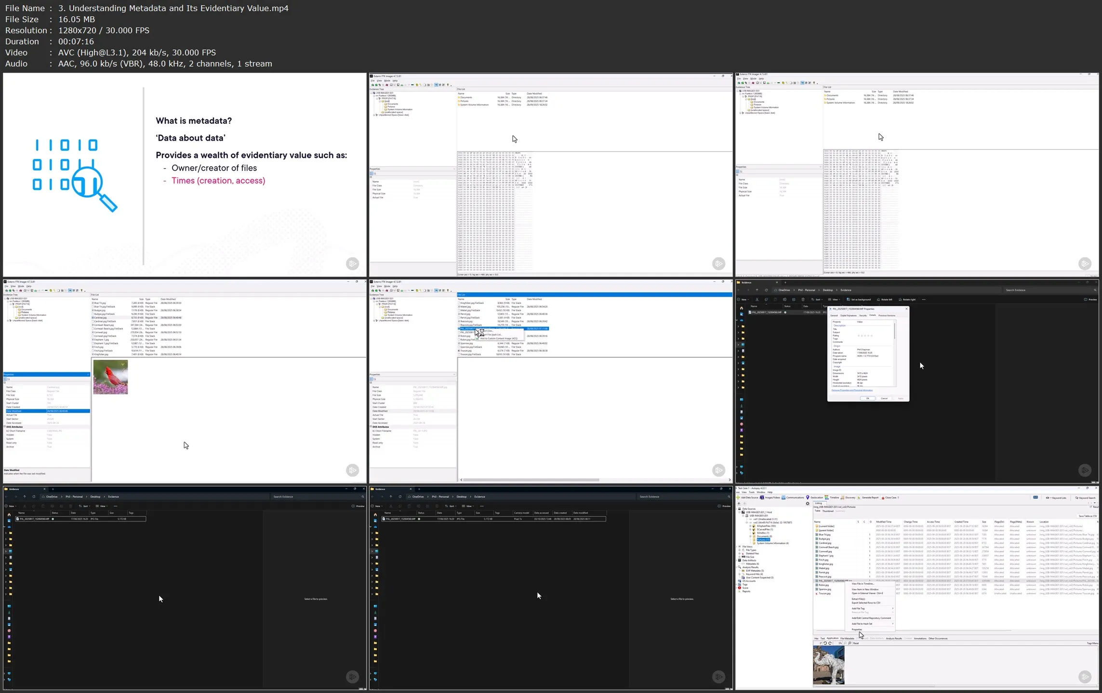Set a star rating in Properties dialog
This screenshot has width=1102, height=693.
[865, 336]
